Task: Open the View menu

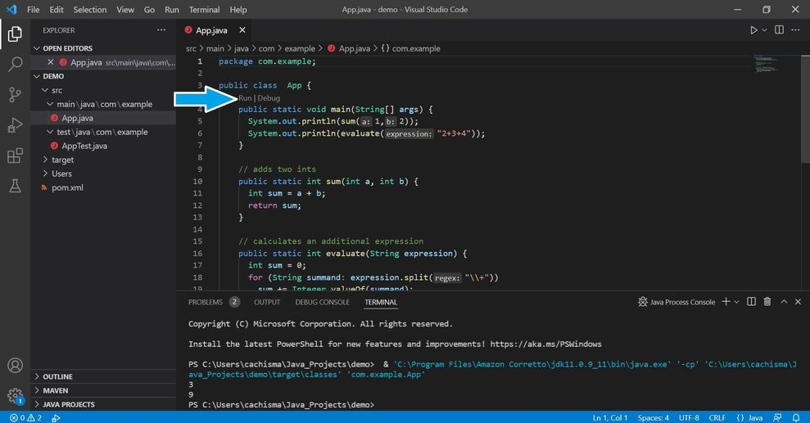Action: 125,9
